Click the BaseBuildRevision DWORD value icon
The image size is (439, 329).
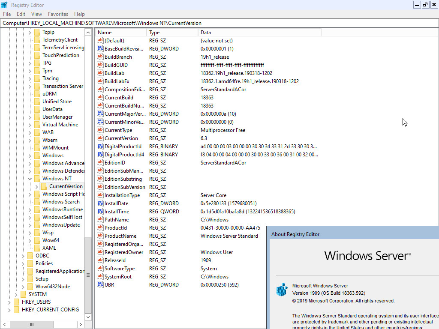[100, 48]
